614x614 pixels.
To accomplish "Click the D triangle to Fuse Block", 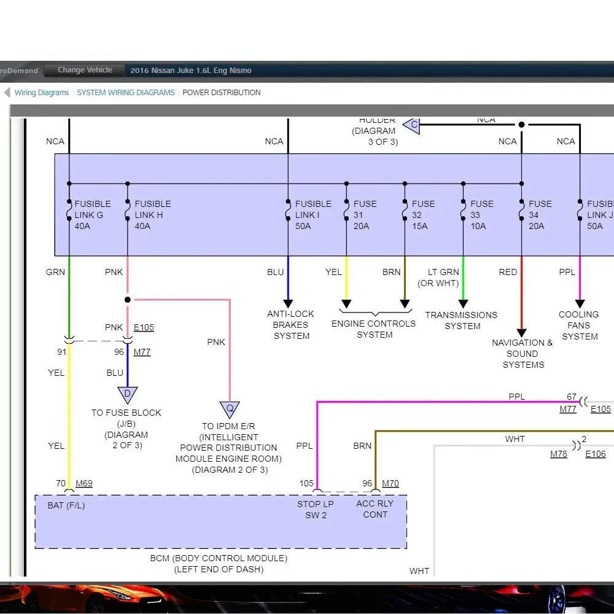I will [x=127, y=394].
